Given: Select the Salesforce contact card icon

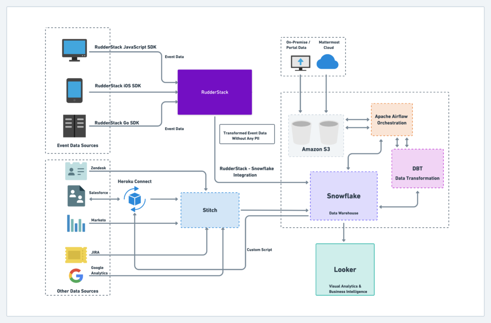Looking at the screenshot, I should coord(76,196).
